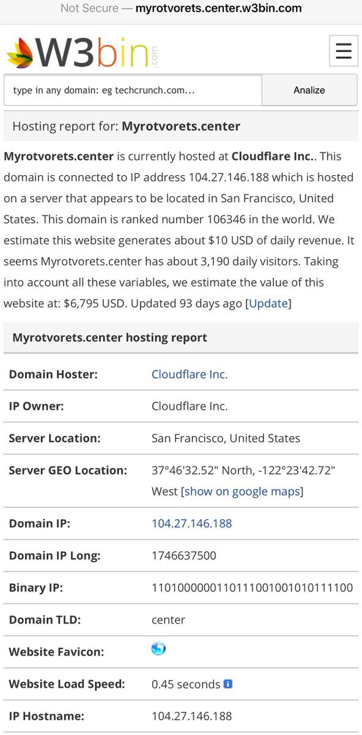Click the 'Domain IP Long:' label
This screenshot has height=735, width=362.
tap(54, 556)
